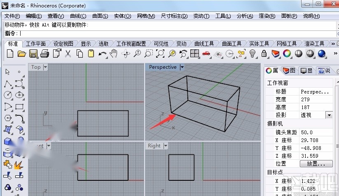339x196 pixels.
Task: Switch to the 图 layers panel tab
Action: (289, 71)
